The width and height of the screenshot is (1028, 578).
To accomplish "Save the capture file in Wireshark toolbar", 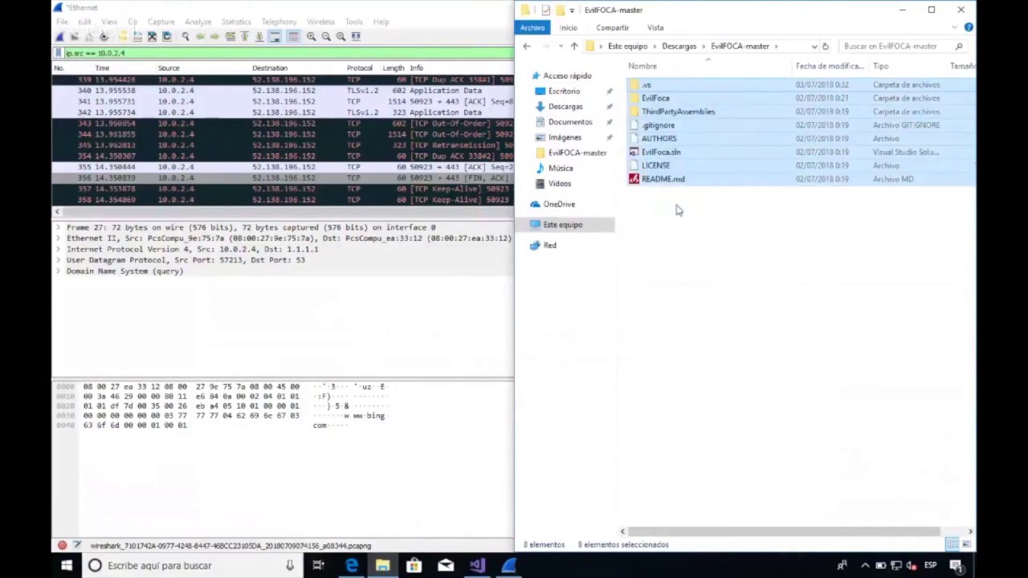I will click(137, 36).
